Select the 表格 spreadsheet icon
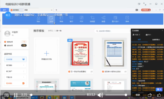 click(x=61, y=19)
